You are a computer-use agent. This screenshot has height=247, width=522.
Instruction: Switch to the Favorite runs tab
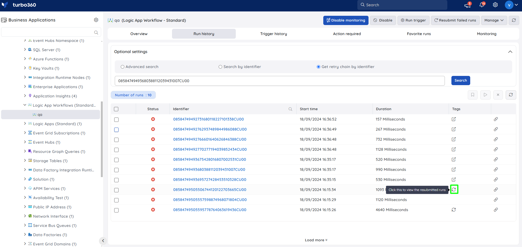pos(419,34)
